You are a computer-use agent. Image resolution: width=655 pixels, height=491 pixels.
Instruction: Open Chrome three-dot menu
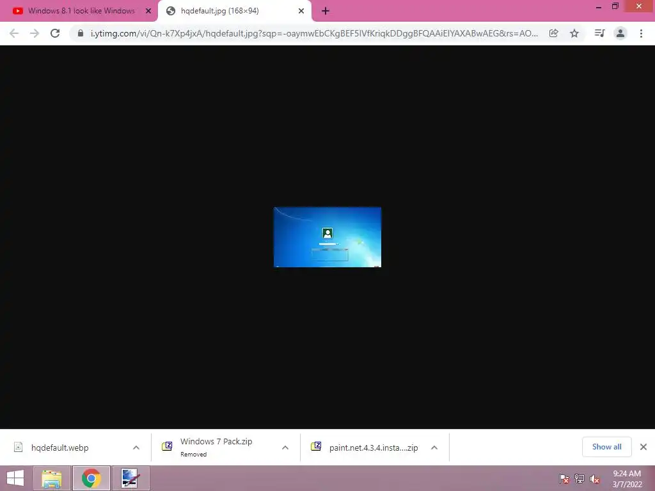coord(641,33)
